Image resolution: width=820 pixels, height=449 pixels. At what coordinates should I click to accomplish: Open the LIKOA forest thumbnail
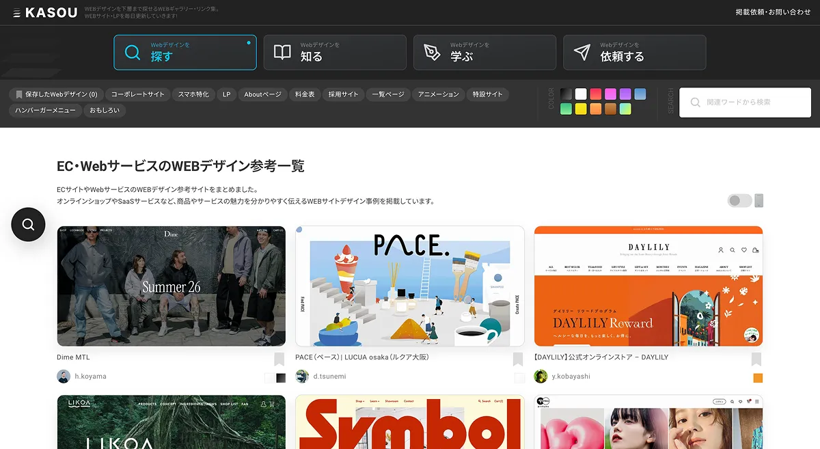172,422
